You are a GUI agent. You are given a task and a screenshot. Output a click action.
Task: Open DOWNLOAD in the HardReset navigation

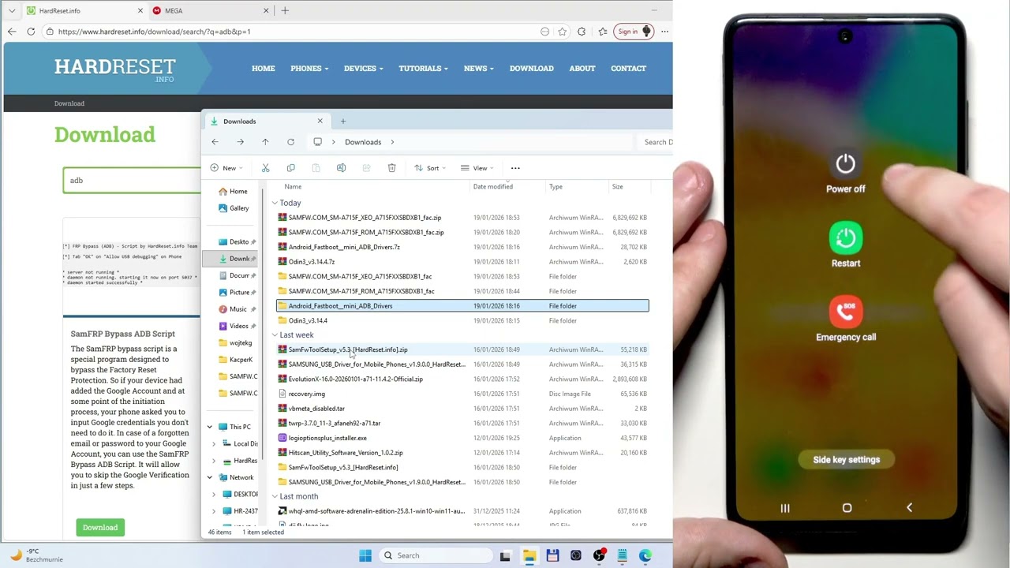click(532, 69)
